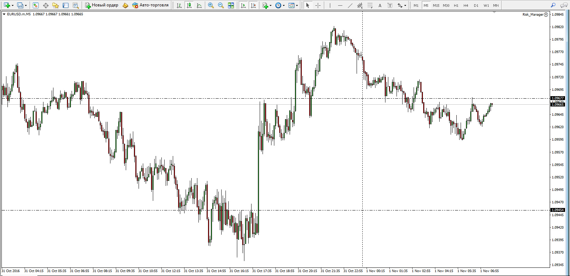Switch to the H1 timeframe
570x276 pixels.
point(456,5)
